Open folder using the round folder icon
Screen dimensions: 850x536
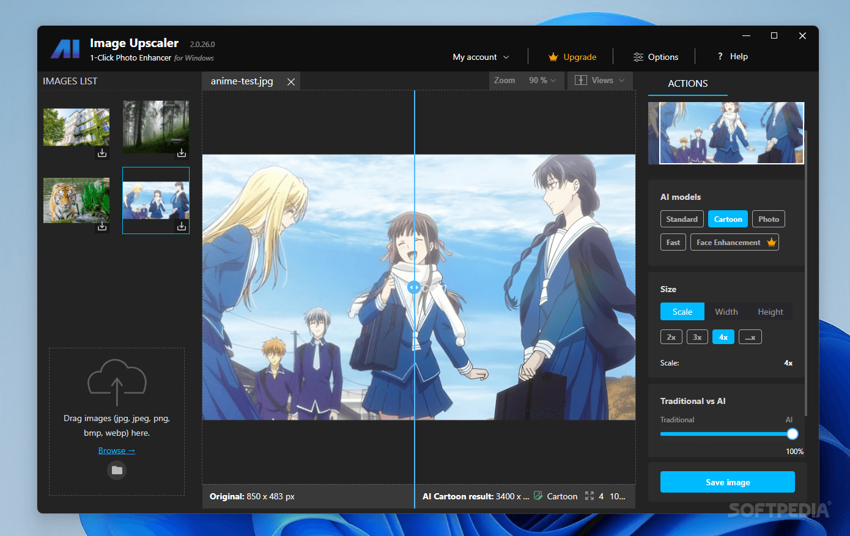click(117, 470)
